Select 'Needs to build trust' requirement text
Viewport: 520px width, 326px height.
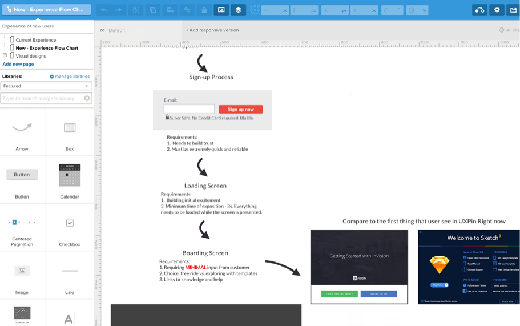point(193,143)
